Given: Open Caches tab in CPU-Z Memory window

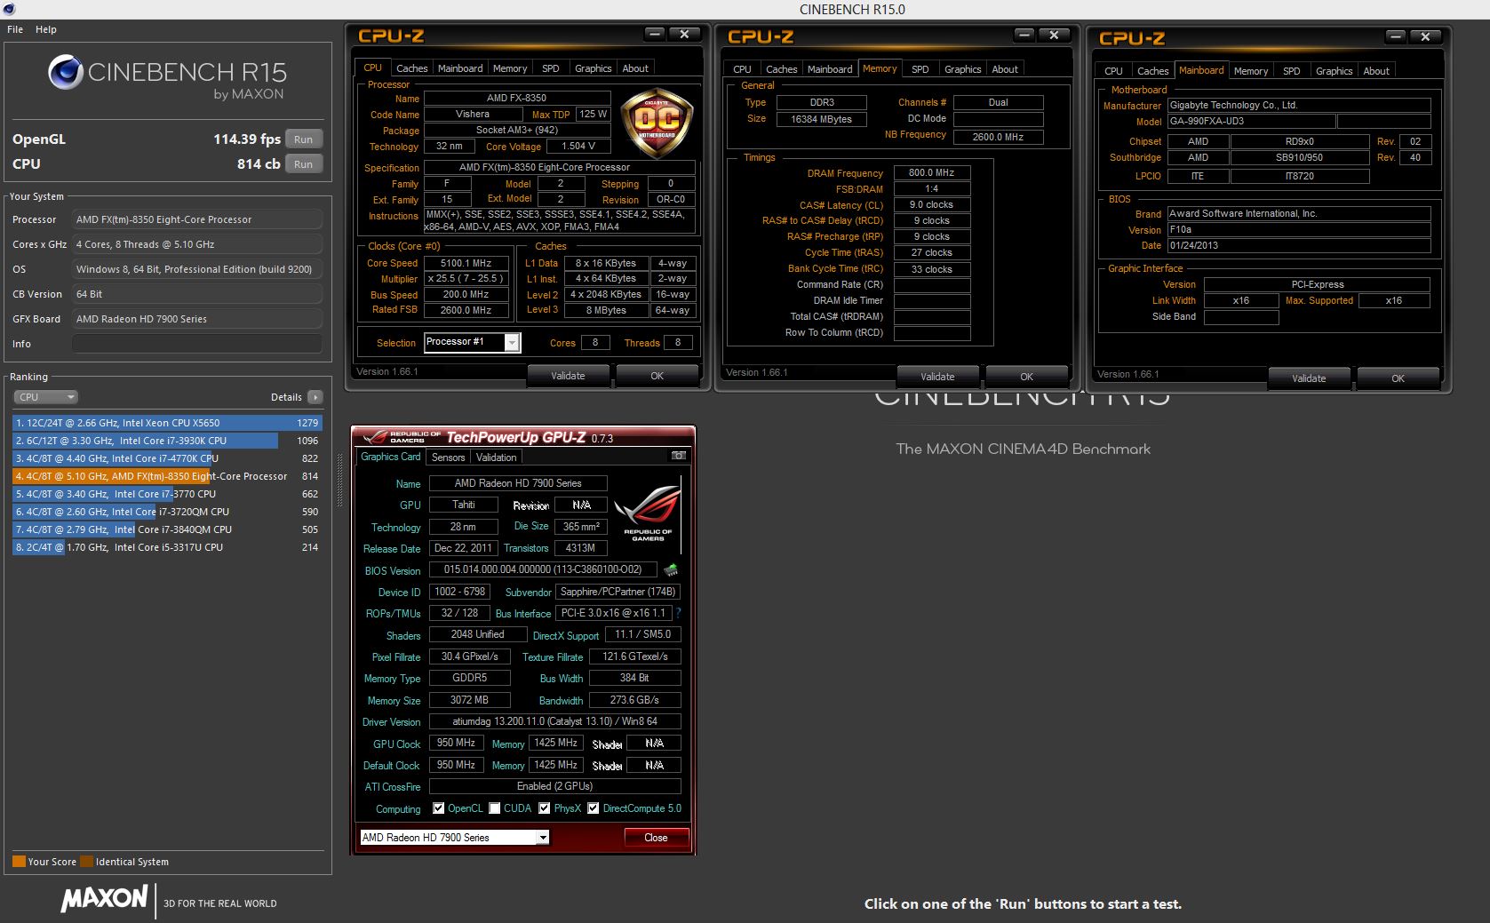Looking at the screenshot, I should tap(781, 69).
